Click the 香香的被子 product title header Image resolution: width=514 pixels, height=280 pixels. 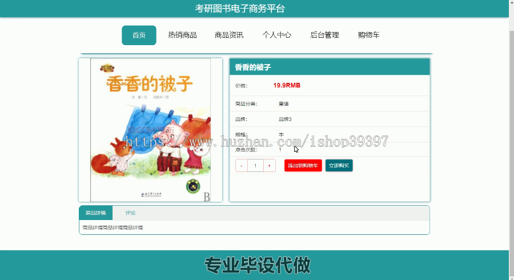point(330,67)
